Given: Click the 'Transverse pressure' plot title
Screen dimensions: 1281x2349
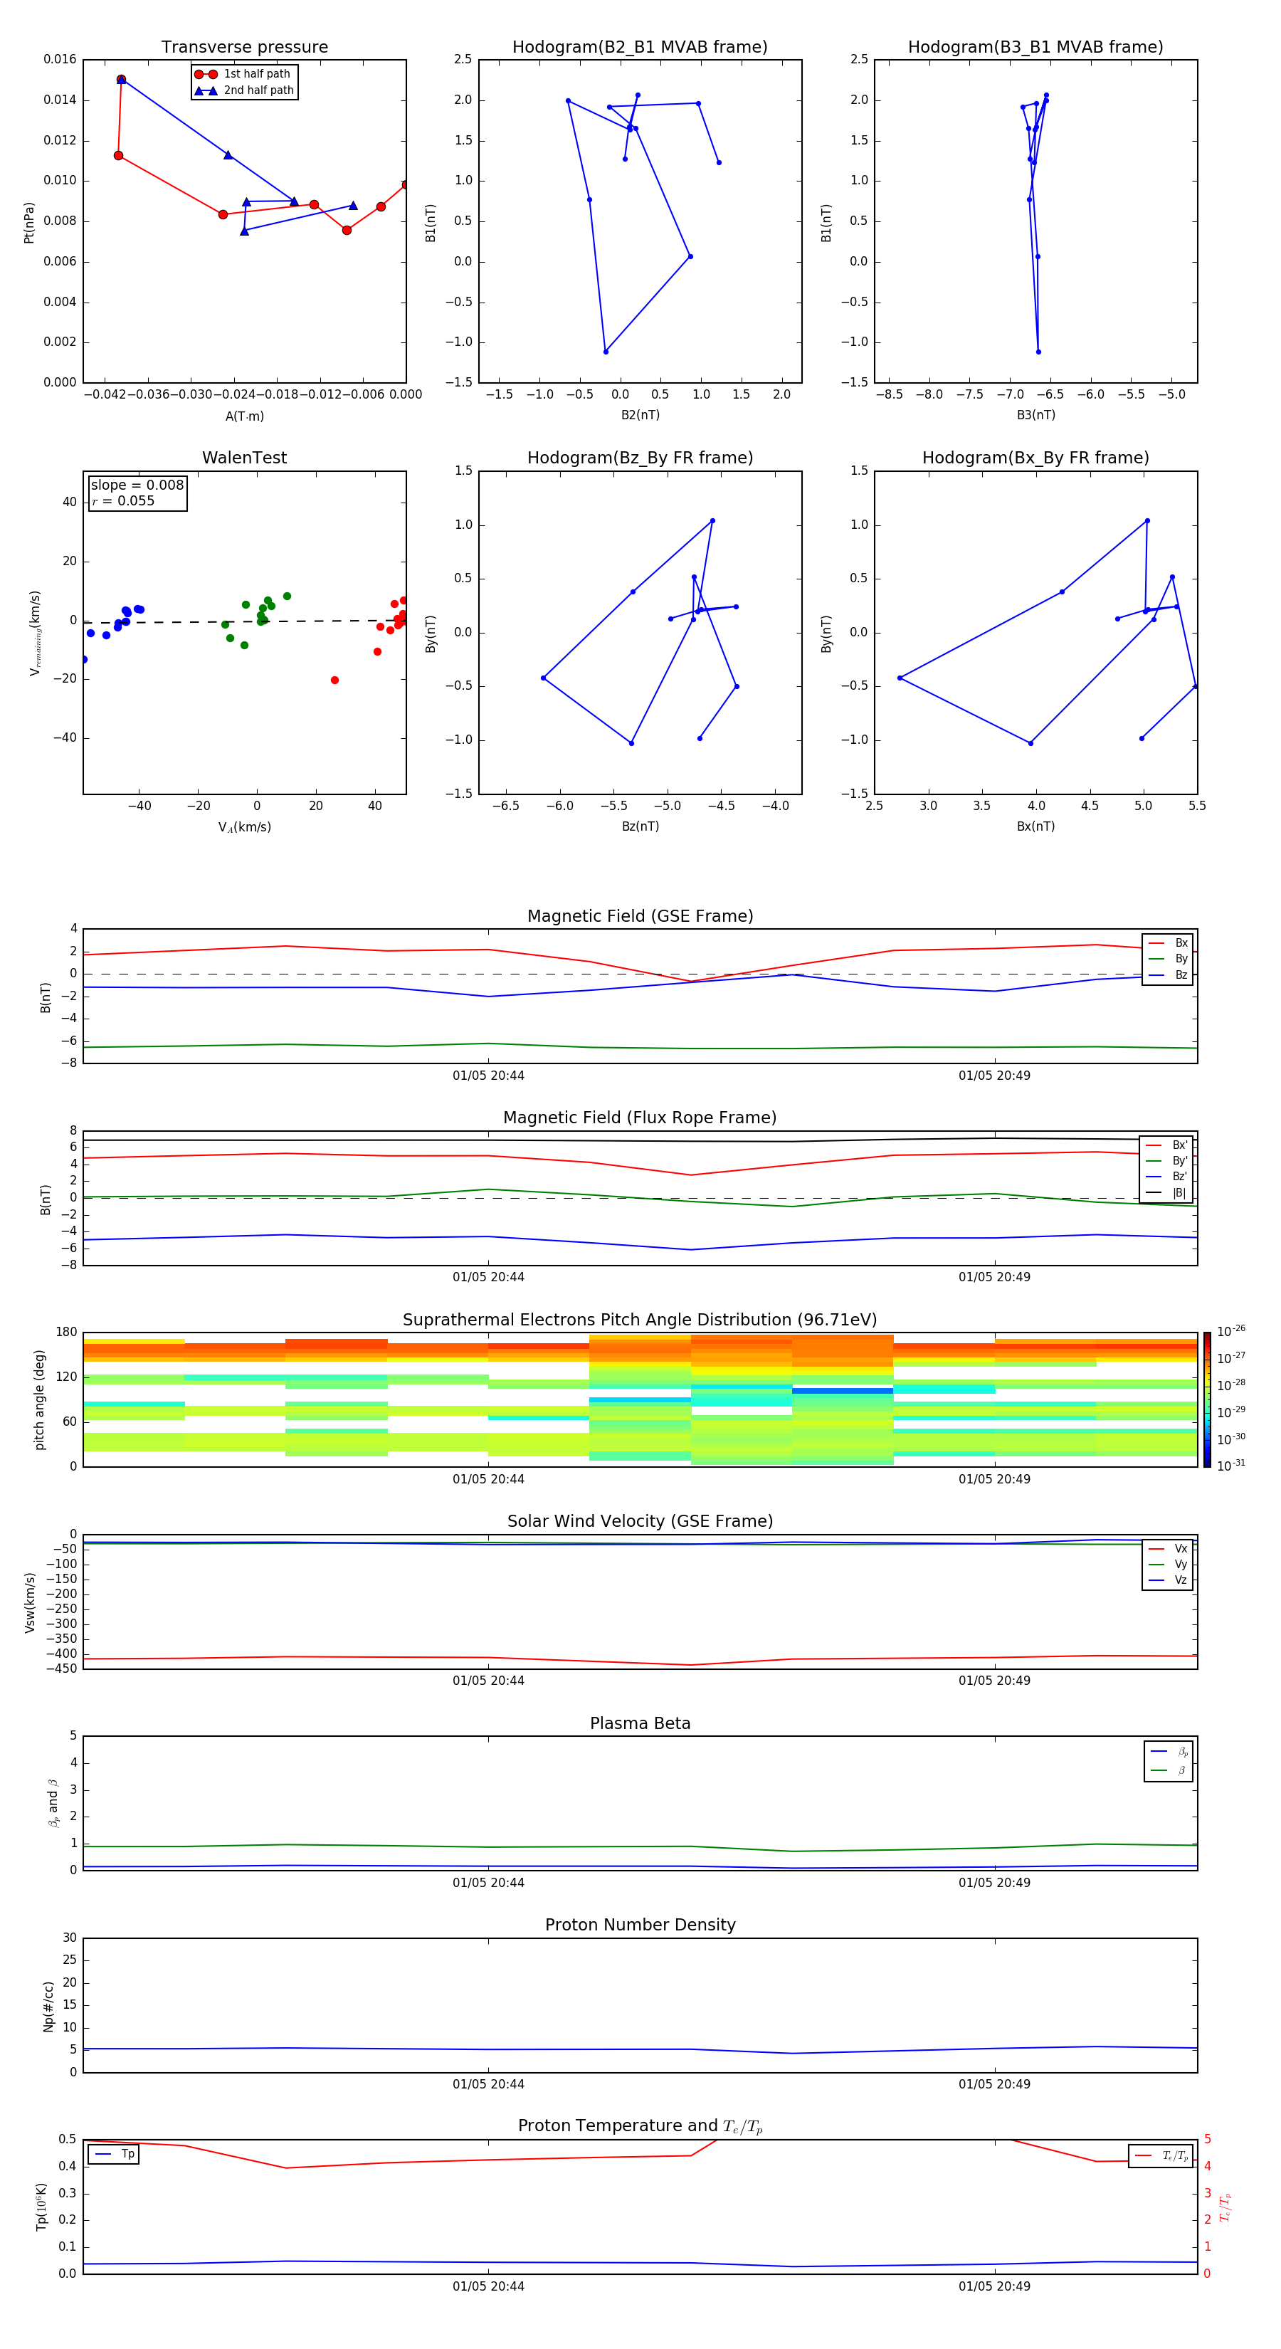Looking at the screenshot, I should click(244, 48).
